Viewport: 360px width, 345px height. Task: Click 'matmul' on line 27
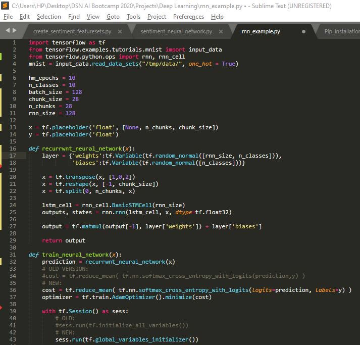tap(92, 226)
